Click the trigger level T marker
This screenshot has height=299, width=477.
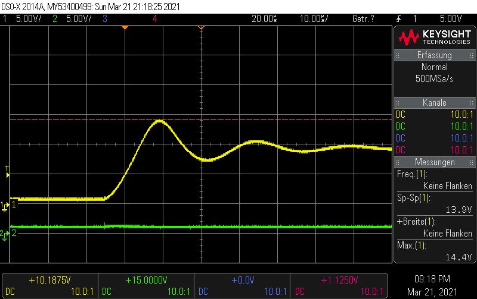point(7,172)
